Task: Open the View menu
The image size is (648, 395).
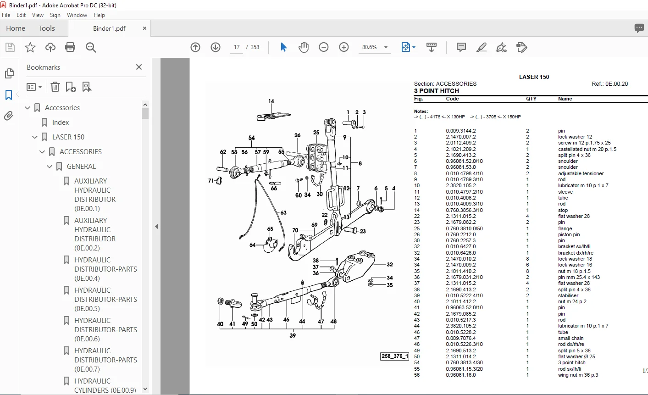Action: click(38, 15)
